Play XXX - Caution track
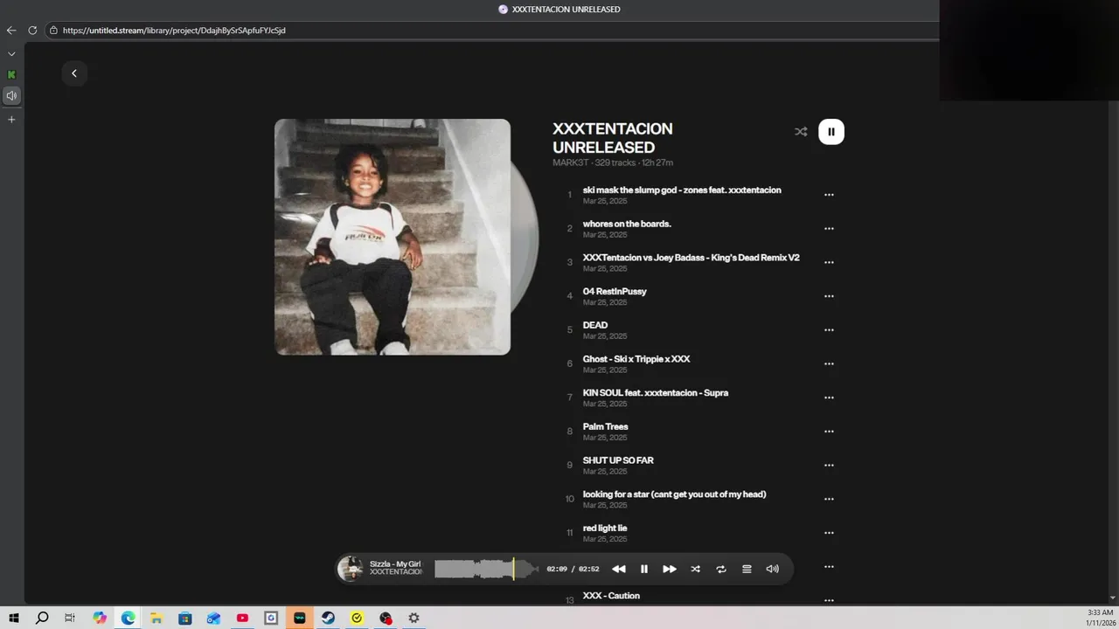 pos(611,596)
